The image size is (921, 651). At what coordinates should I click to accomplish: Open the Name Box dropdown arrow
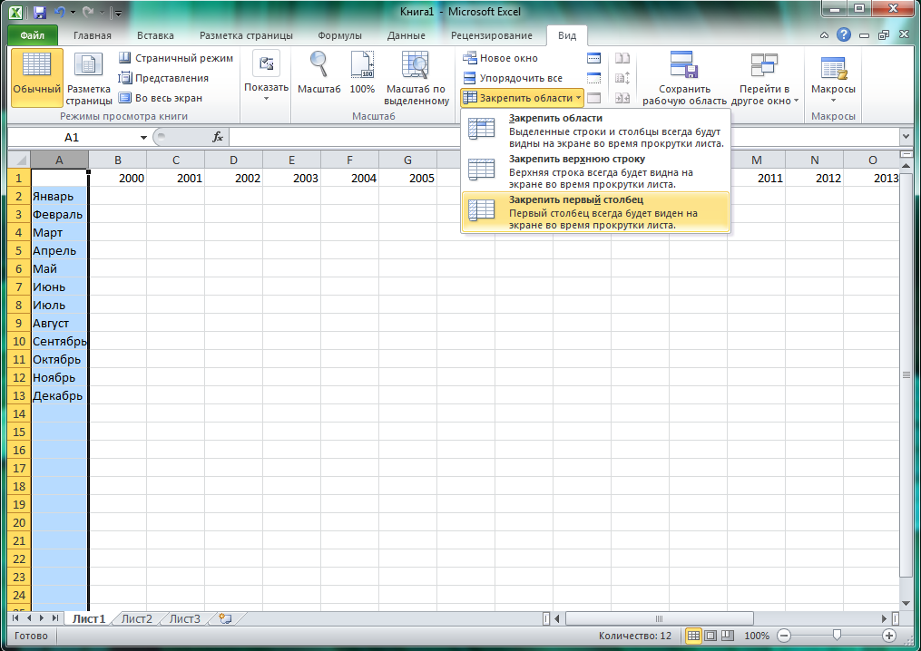[x=143, y=137]
